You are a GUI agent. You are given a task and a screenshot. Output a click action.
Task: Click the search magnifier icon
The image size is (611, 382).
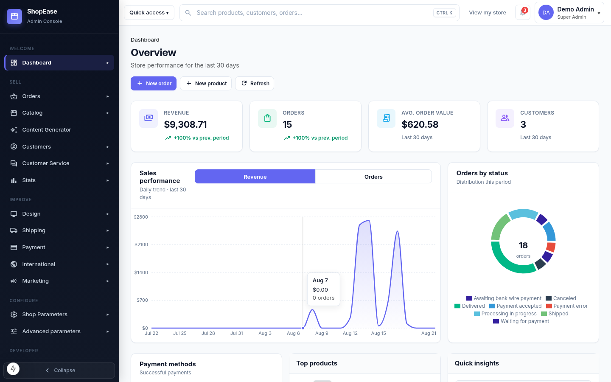tap(188, 13)
